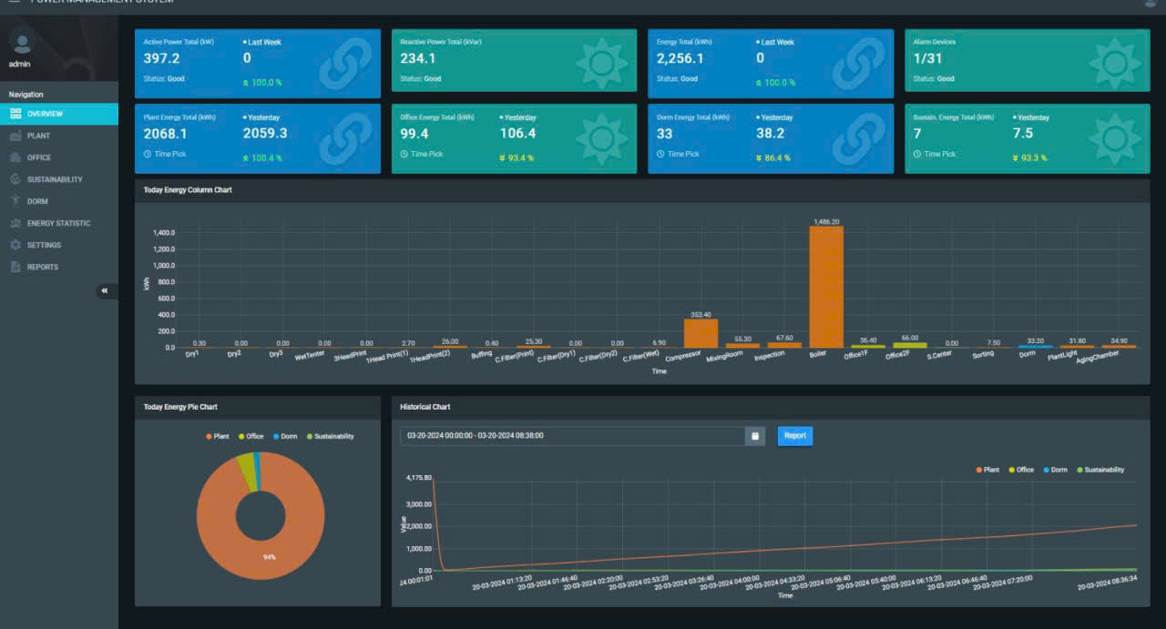This screenshot has width=1166, height=629.
Task: Toggle Dorm in the Today Energy Pie Chart legend
Action: 286,436
